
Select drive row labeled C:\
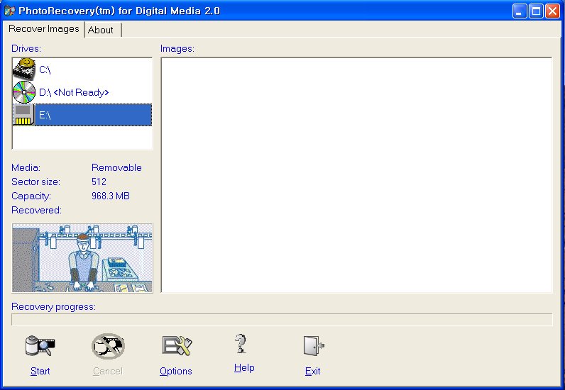point(82,69)
